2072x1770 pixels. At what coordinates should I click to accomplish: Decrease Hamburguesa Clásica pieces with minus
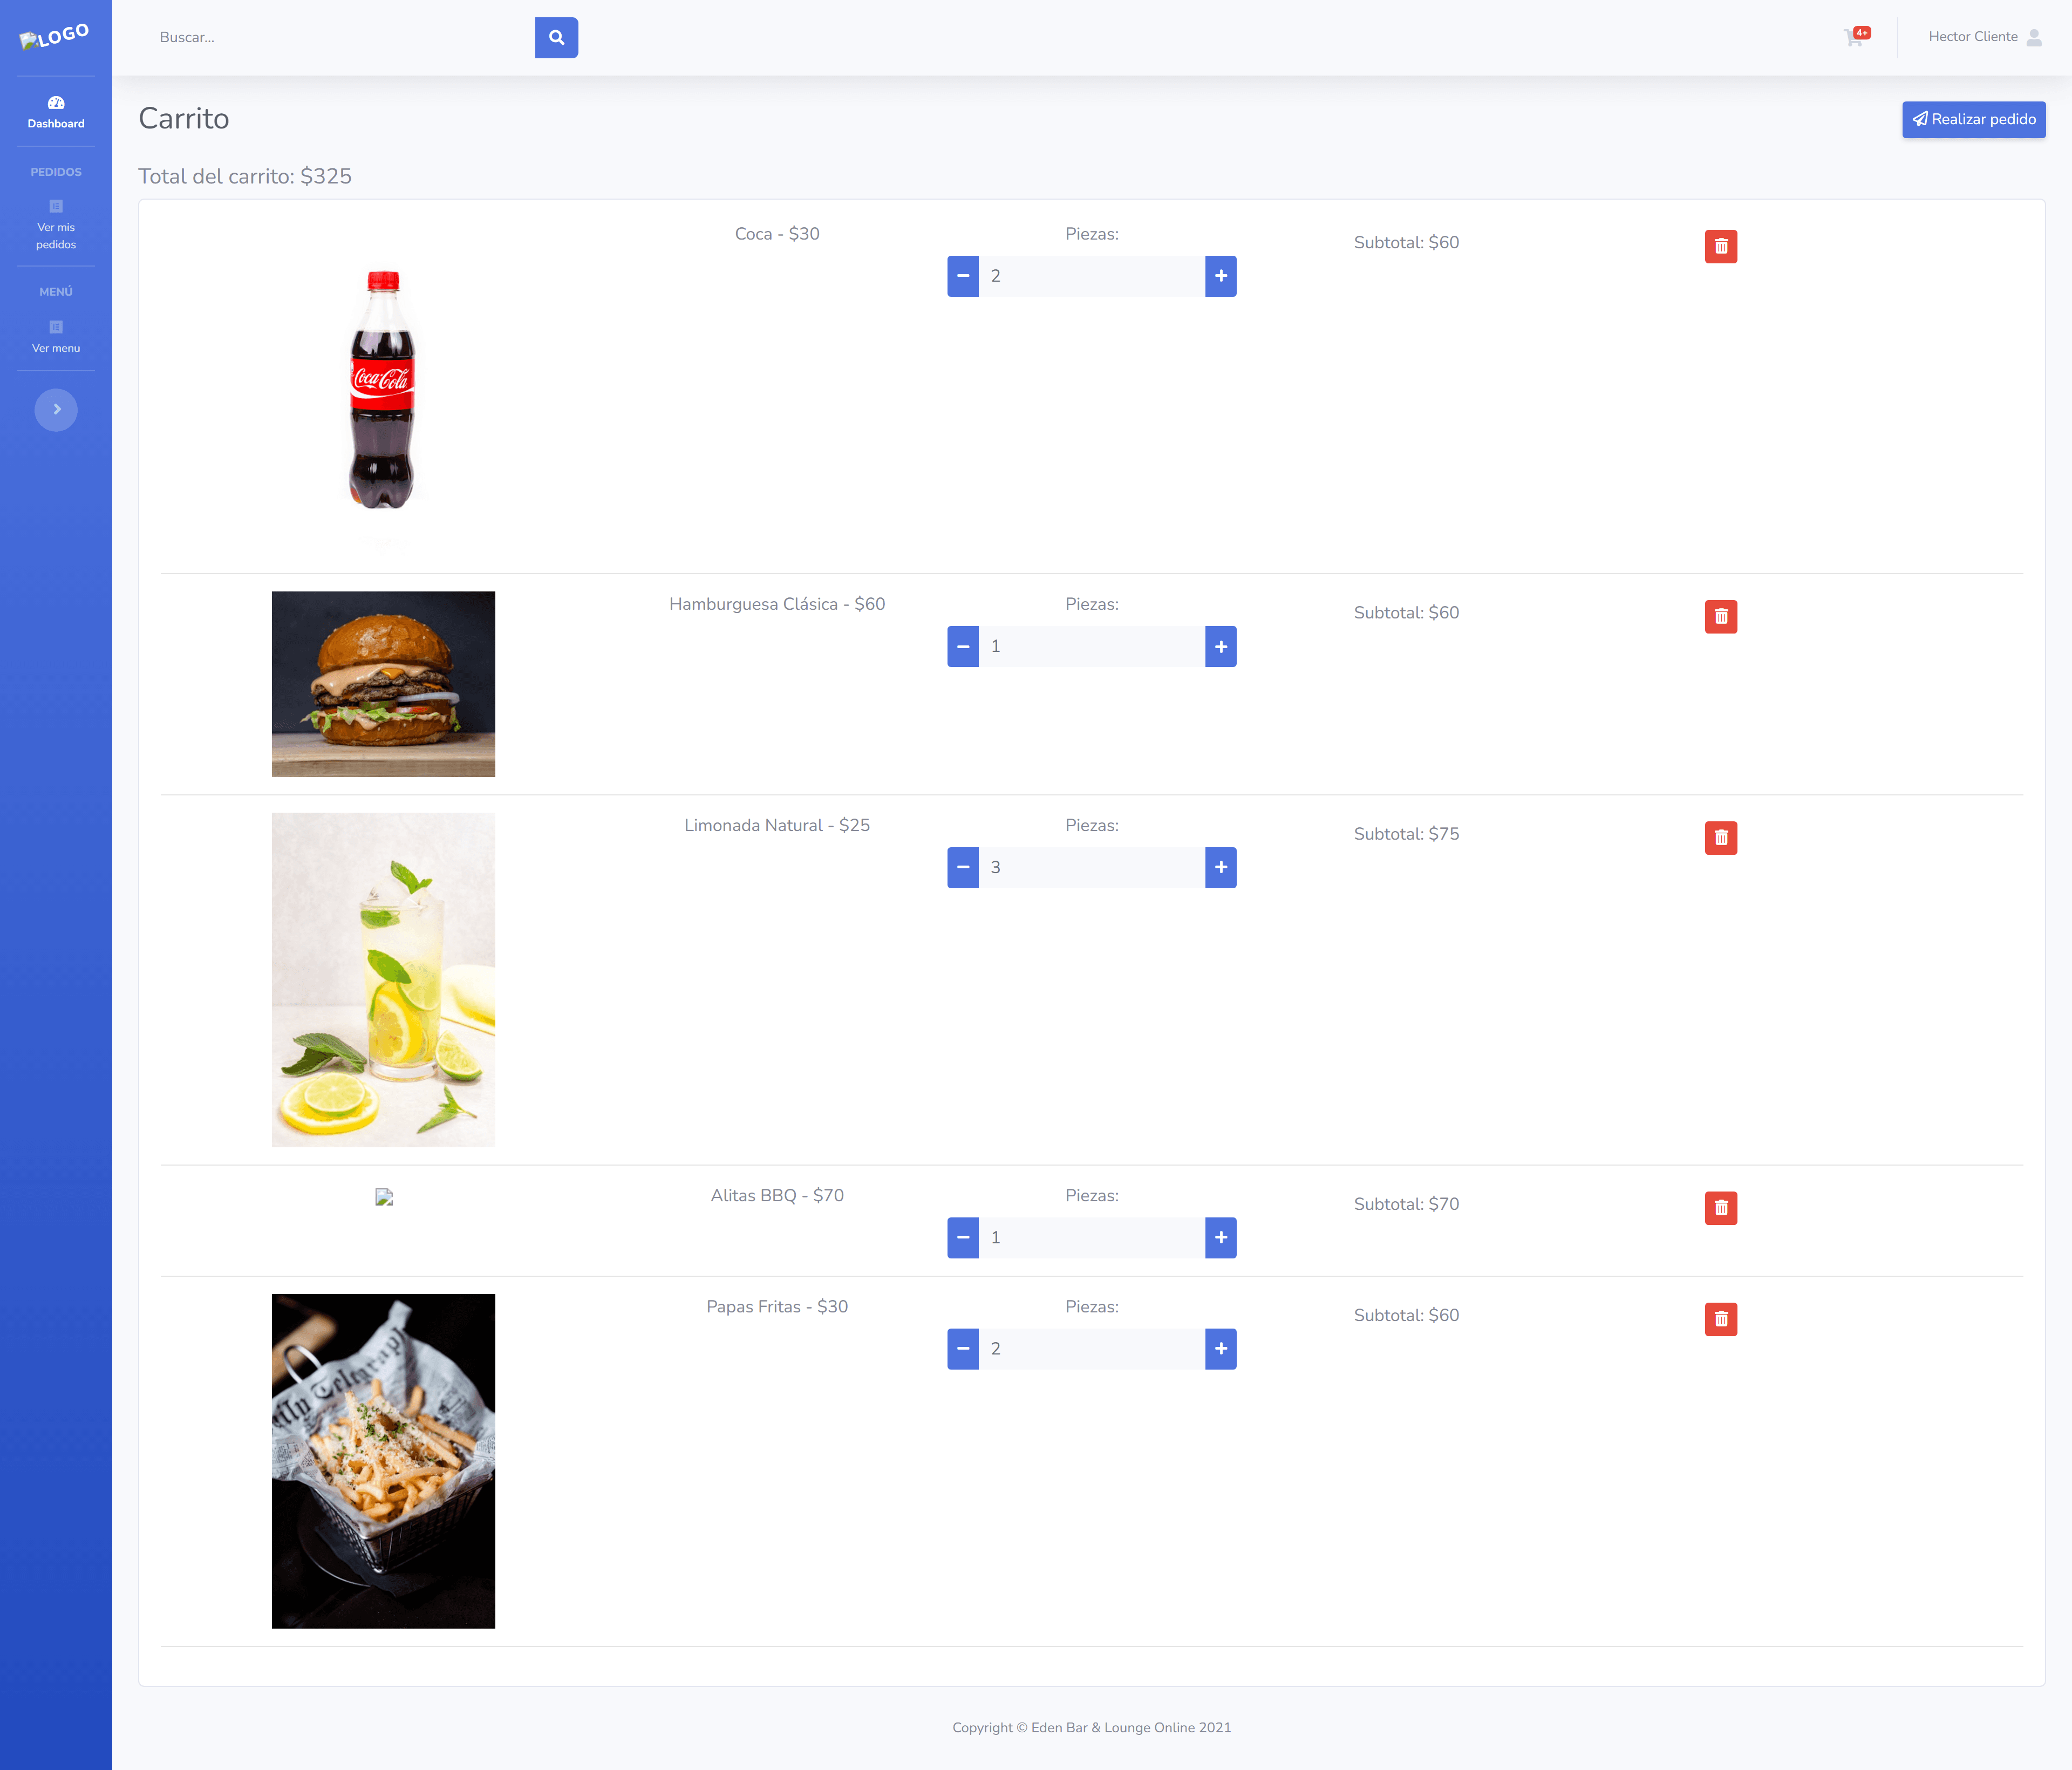click(x=963, y=647)
